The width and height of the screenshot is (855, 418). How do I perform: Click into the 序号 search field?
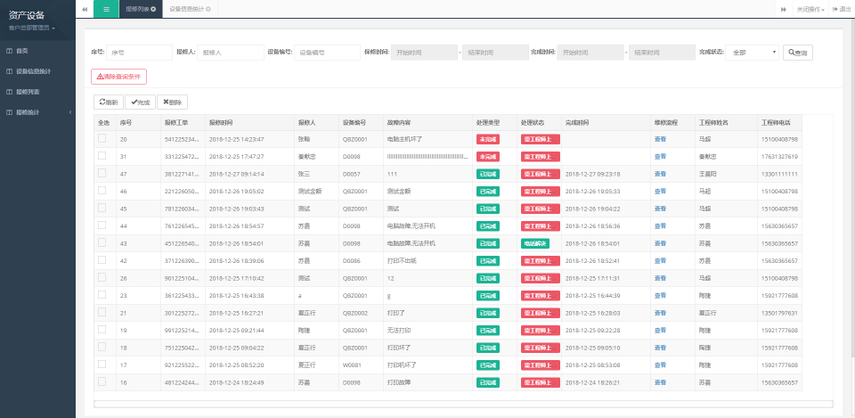tap(139, 53)
